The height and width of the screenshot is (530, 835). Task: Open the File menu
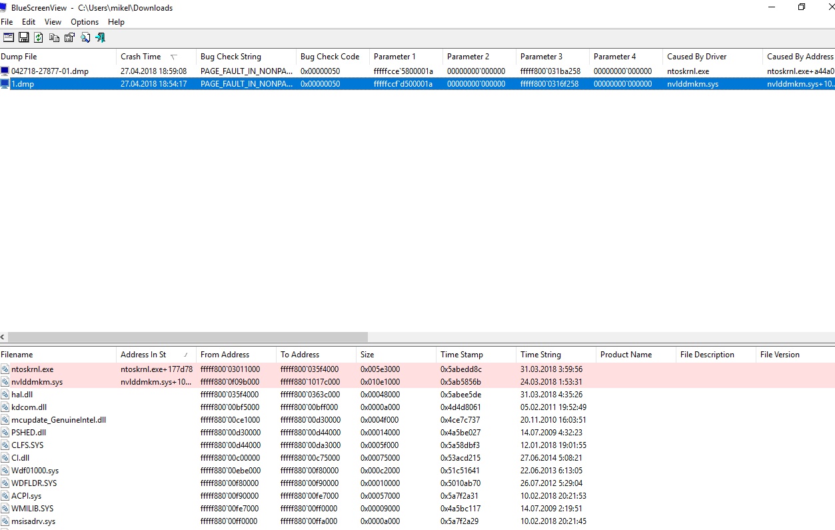7,22
